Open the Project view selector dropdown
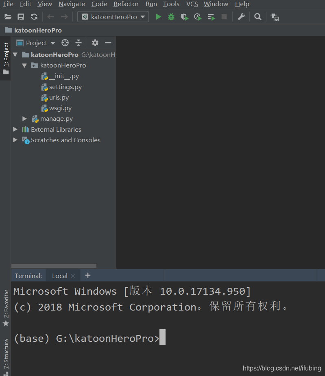 36,43
